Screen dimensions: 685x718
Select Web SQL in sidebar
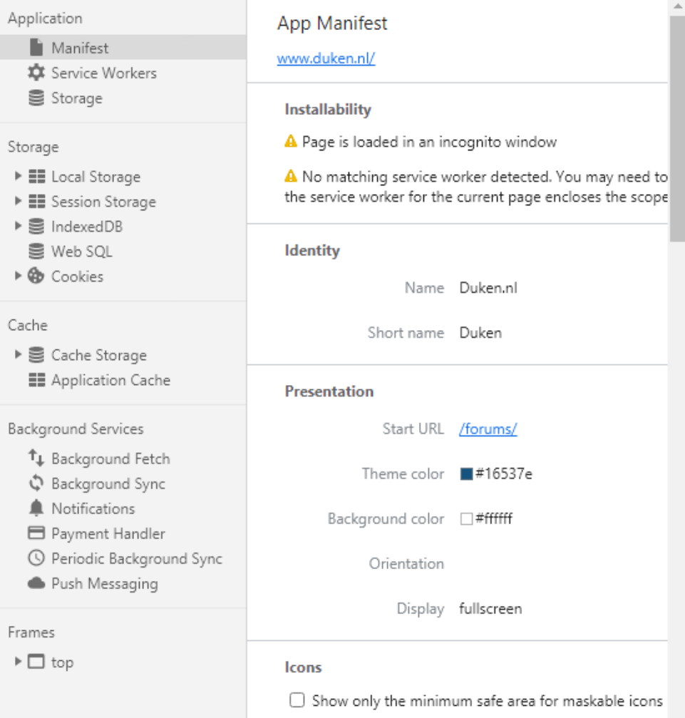[123, 251]
